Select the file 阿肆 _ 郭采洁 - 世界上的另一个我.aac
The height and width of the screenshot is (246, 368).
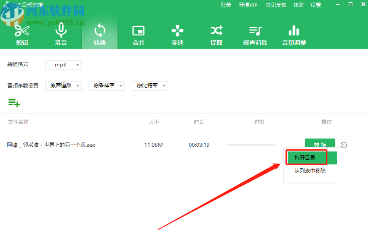(51, 145)
